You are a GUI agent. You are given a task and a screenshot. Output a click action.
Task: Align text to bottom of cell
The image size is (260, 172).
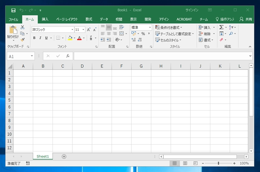pyautogui.click(x=115, y=27)
